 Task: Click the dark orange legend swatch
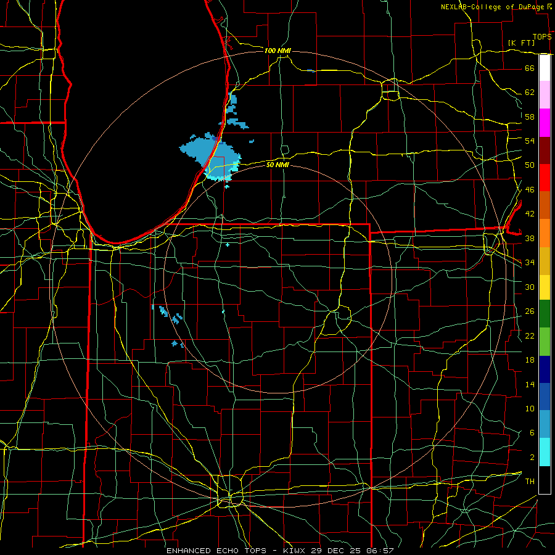point(545,205)
